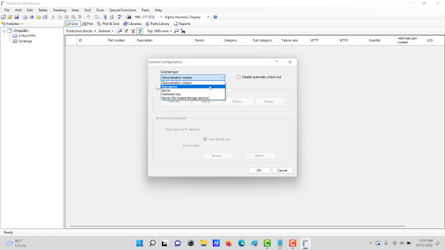
Task: Open the License type combo box
Action: point(193,77)
